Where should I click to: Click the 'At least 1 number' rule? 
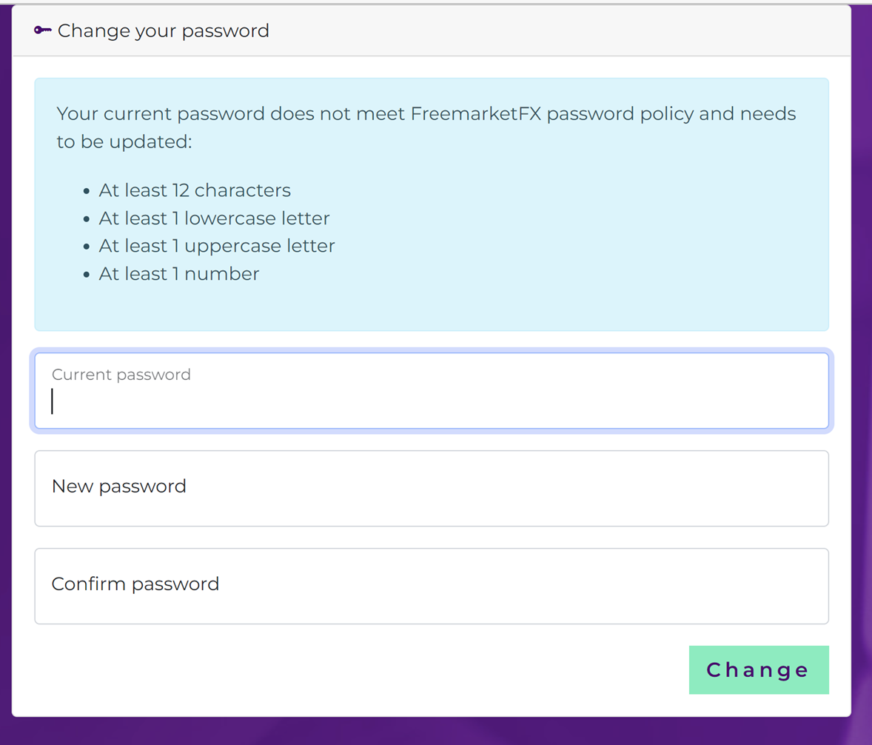[x=179, y=274]
